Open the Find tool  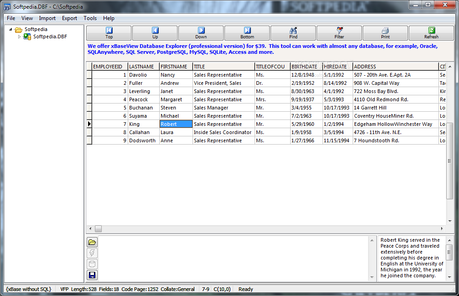(x=293, y=33)
